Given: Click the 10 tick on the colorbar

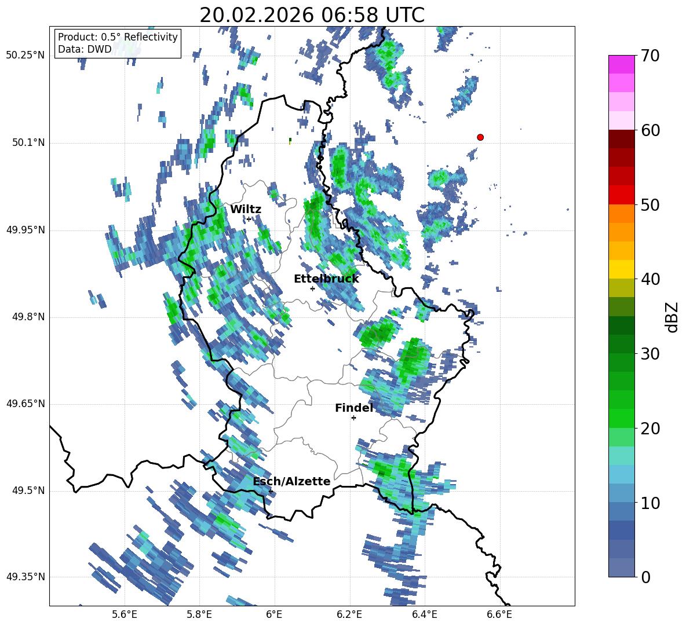Looking at the screenshot, I should [650, 503].
